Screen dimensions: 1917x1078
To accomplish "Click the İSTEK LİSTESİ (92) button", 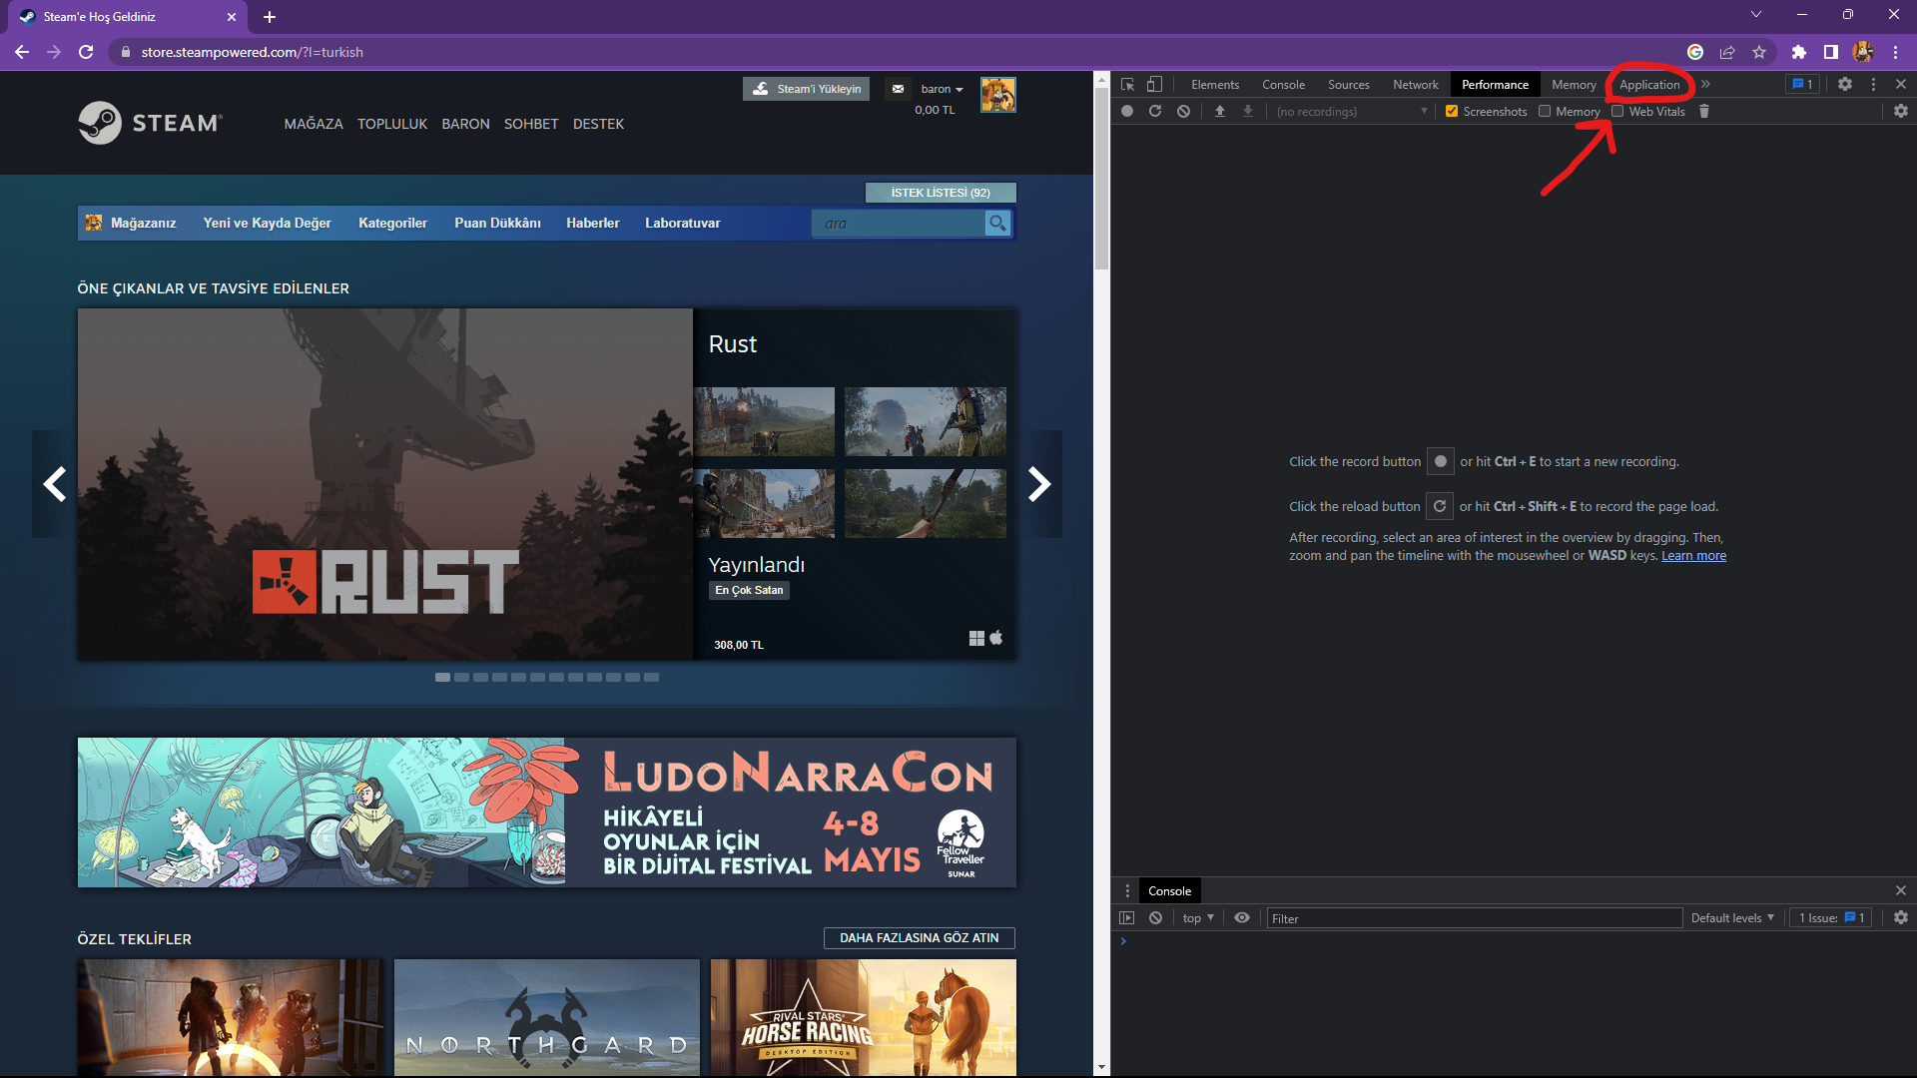I will click(x=941, y=193).
